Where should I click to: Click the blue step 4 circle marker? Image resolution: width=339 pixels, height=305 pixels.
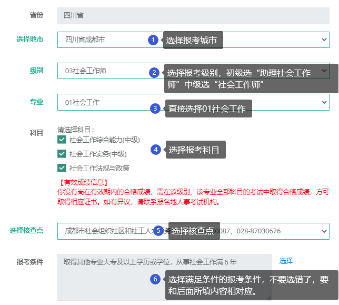click(x=155, y=150)
